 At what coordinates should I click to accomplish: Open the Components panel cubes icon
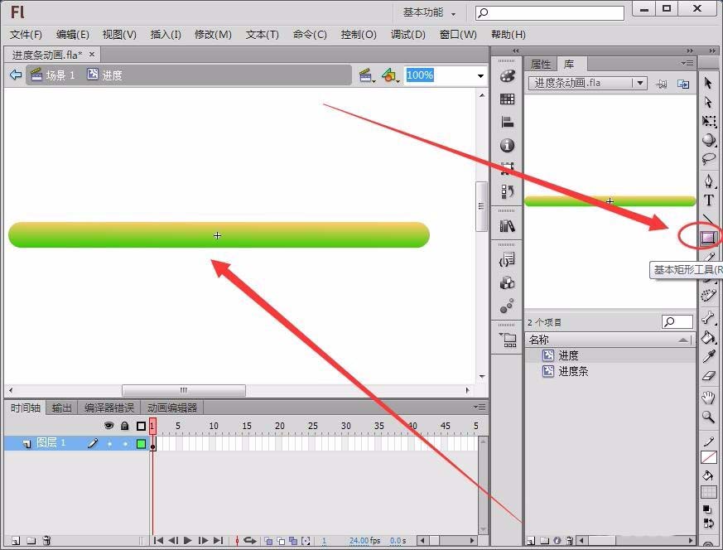tap(507, 282)
